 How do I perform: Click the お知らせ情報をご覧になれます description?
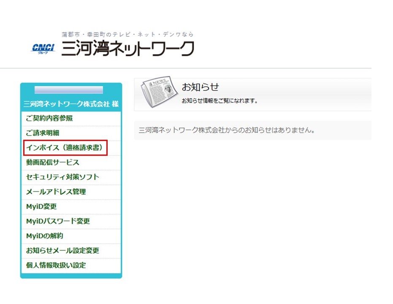point(220,101)
